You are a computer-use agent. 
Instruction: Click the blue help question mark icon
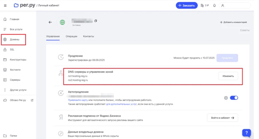click(247, 133)
